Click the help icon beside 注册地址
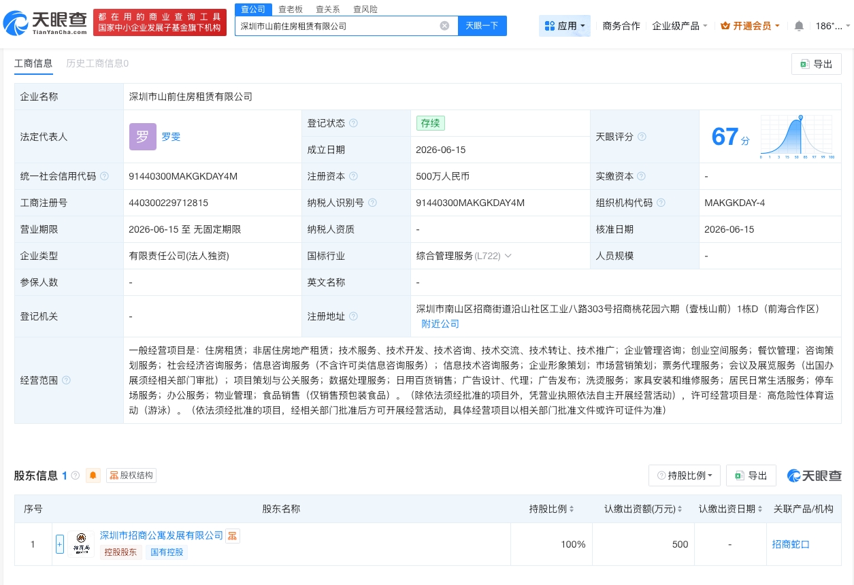Screen dimensions: 854x585 (x=353, y=316)
